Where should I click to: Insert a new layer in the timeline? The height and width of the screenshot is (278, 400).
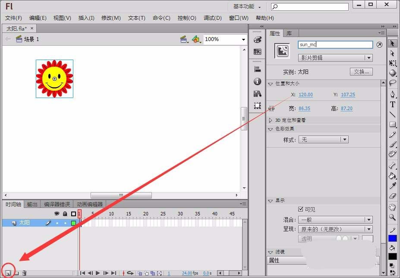point(8,273)
